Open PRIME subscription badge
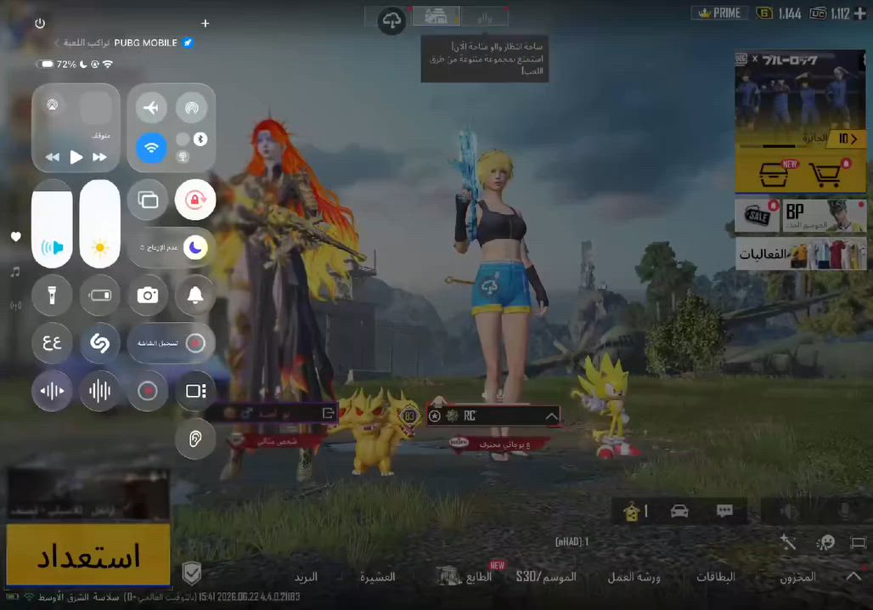Screen dimensions: 873x610 719,14
